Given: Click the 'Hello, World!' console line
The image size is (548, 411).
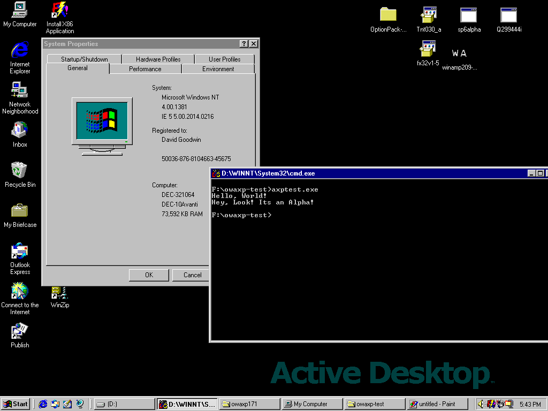Looking at the screenshot, I should pos(239,196).
